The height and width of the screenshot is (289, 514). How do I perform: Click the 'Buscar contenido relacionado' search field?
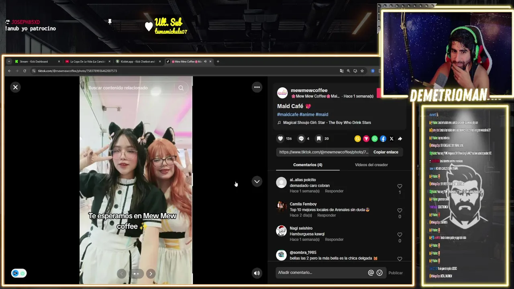(129, 88)
